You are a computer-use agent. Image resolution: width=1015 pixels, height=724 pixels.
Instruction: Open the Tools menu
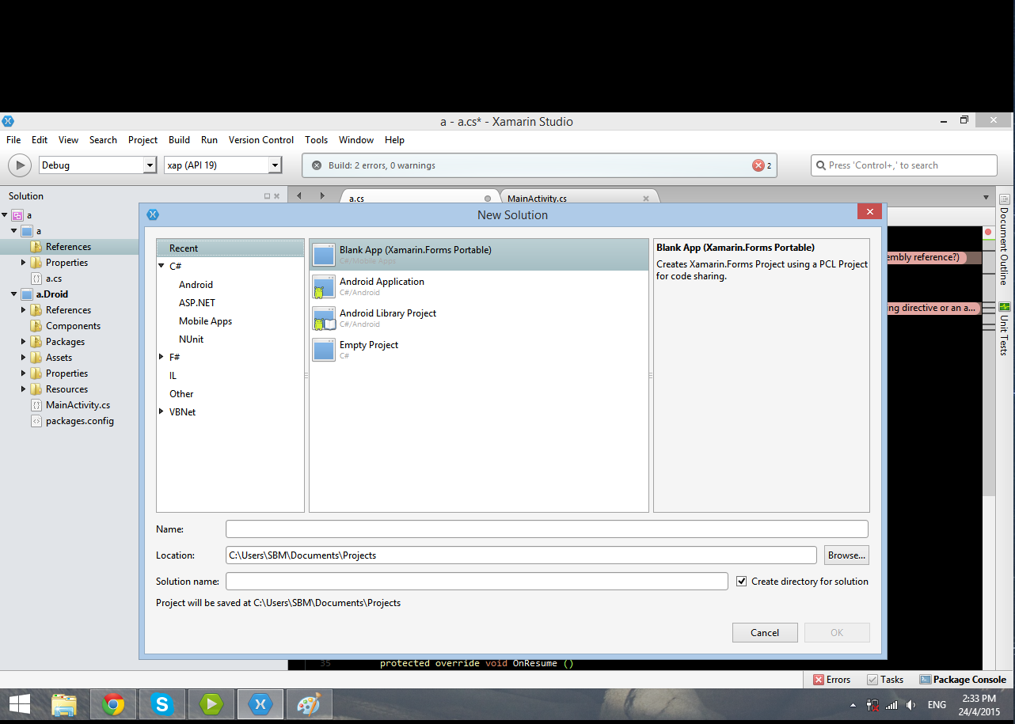coord(316,140)
